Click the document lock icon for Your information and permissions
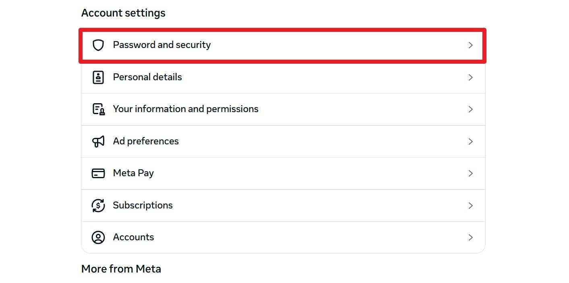Viewport: 569px width, 283px height. coord(98,109)
